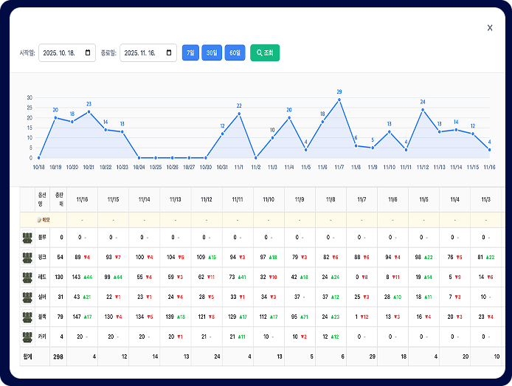Select the 30일 range button
The width and height of the screenshot is (512, 386).
click(212, 52)
